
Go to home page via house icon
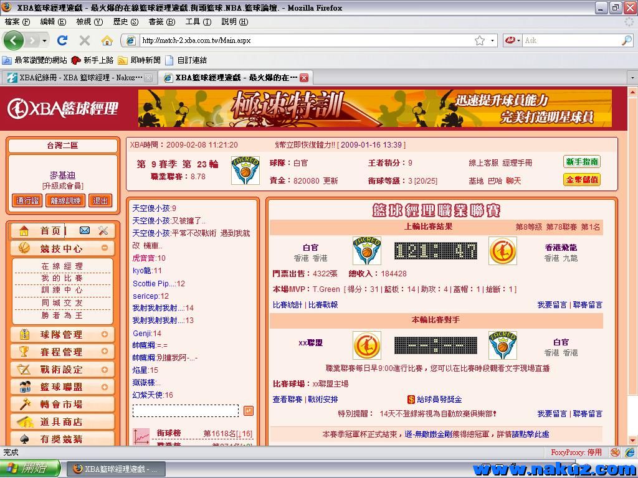(107, 40)
